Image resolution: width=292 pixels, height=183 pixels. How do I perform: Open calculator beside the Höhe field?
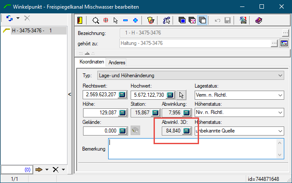[122, 113]
